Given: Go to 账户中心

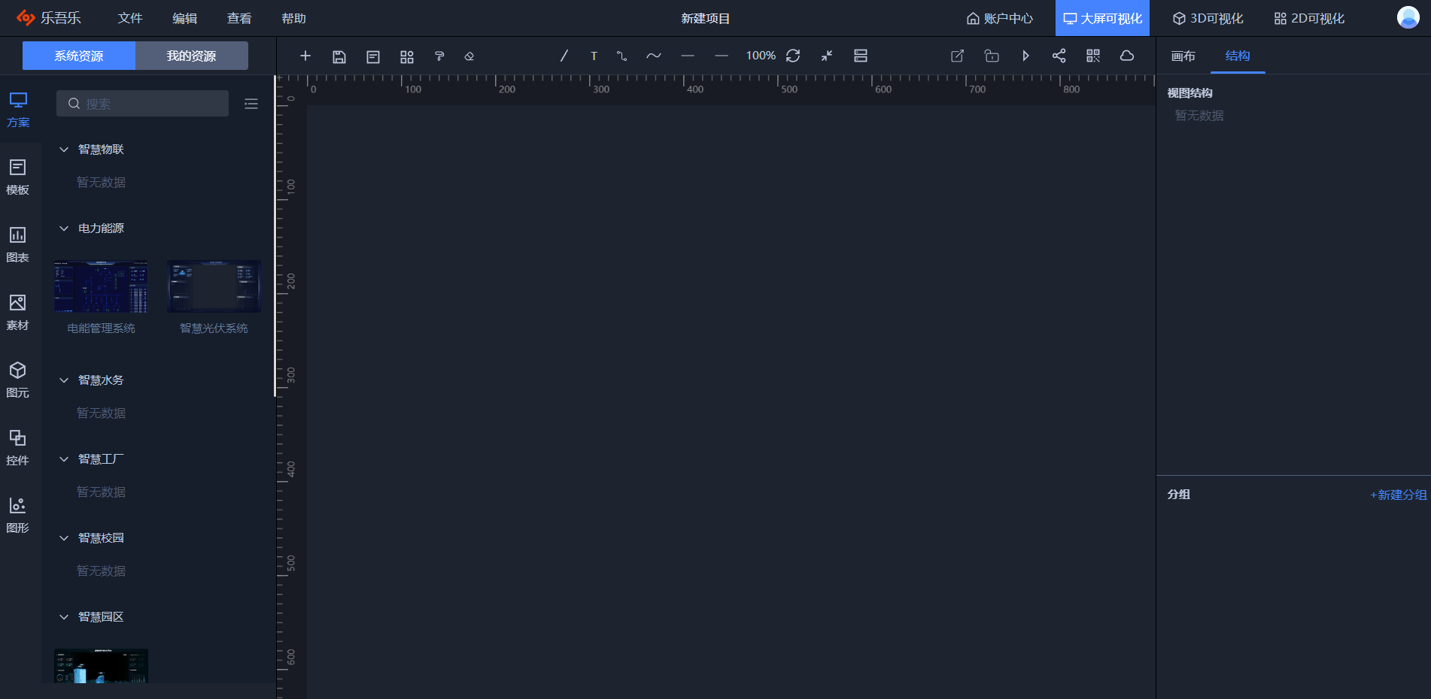Looking at the screenshot, I should tap(1000, 18).
